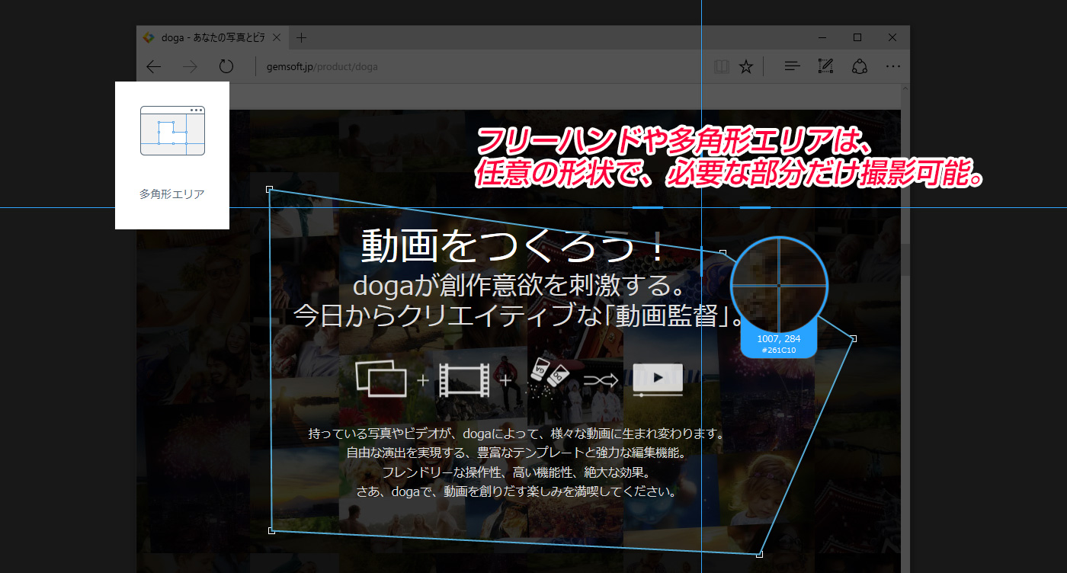Refresh the gemsoft.jp page
Viewport: 1067px width, 573px height.
click(x=226, y=66)
